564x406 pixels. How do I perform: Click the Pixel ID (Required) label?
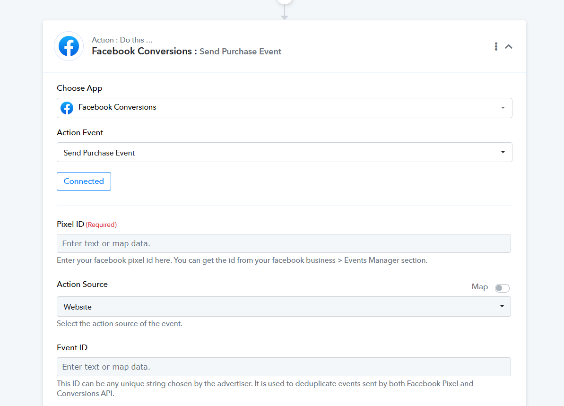pyautogui.click(x=87, y=225)
